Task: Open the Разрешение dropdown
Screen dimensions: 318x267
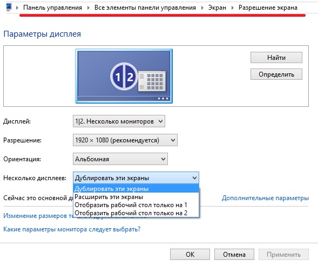Action: point(125,140)
